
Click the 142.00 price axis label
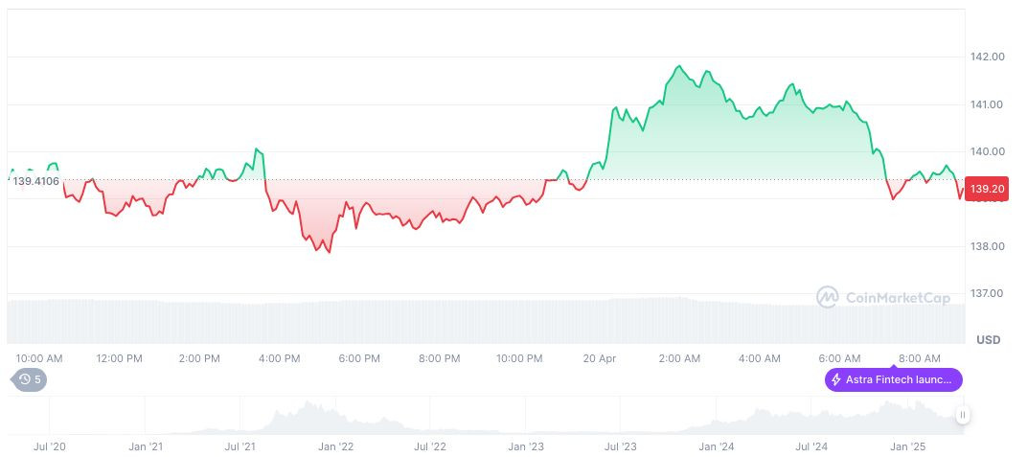pyautogui.click(x=988, y=57)
